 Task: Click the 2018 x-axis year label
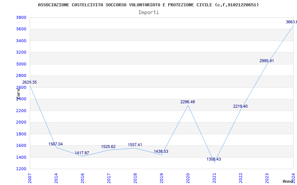[x=135, y=178]
